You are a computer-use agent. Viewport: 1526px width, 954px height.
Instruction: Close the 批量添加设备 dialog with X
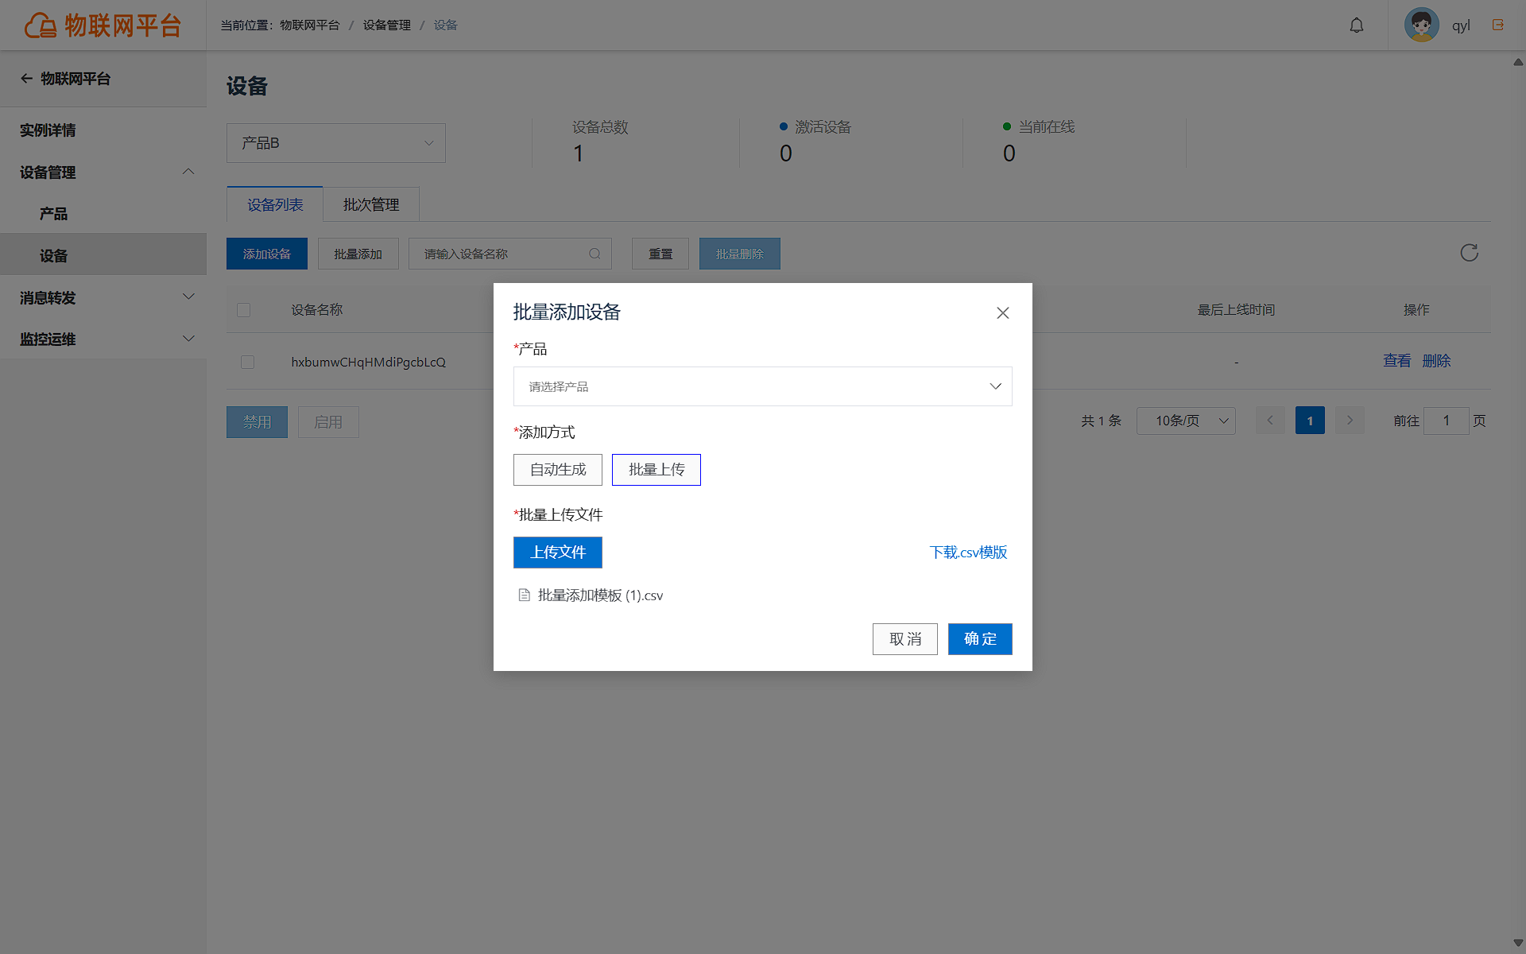1002,313
